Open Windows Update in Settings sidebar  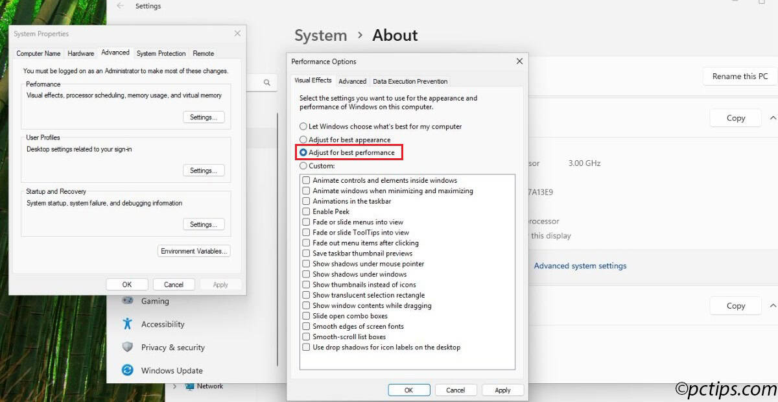click(172, 371)
